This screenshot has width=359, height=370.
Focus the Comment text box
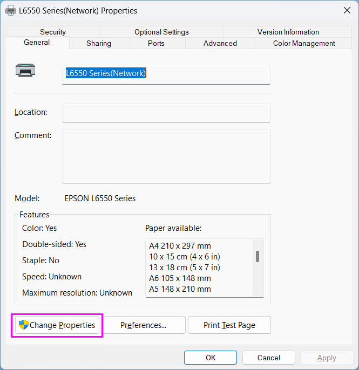(166, 156)
